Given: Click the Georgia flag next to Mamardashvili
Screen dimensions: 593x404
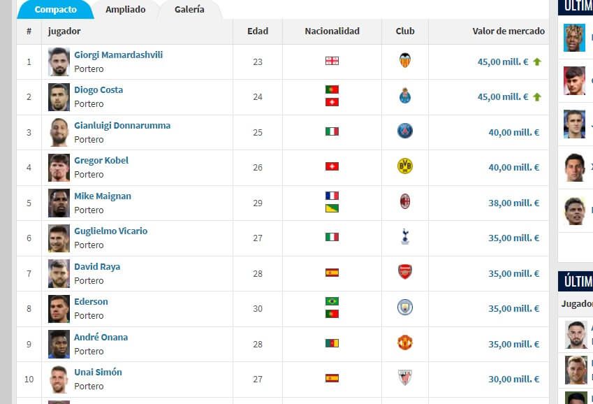Looking at the screenshot, I should click(331, 62).
